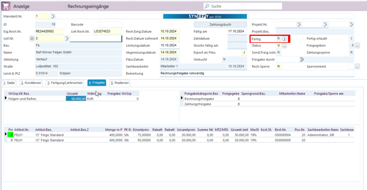Select the highlighted 68.000,00 Gesamt cell
367x190 pixels.
point(76,99)
